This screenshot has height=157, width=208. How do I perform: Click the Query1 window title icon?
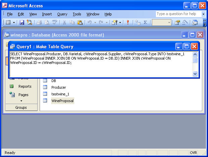click(13, 47)
